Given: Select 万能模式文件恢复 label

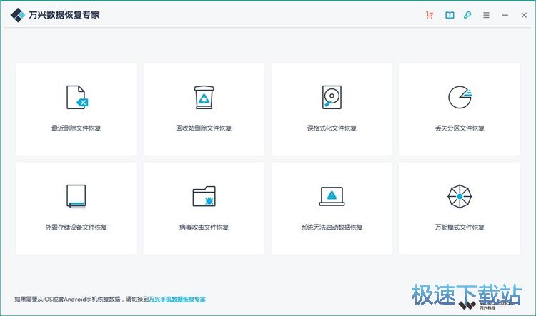Looking at the screenshot, I should coord(460,227).
